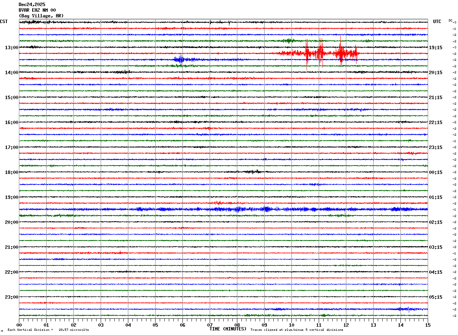Click minute tick label 12 on bottom axis

(x=346, y=325)
